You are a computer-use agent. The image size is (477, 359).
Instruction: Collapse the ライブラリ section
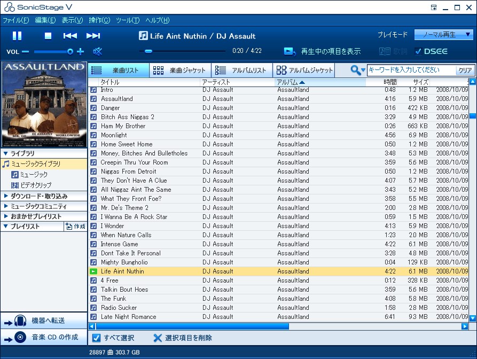click(4, 153)
